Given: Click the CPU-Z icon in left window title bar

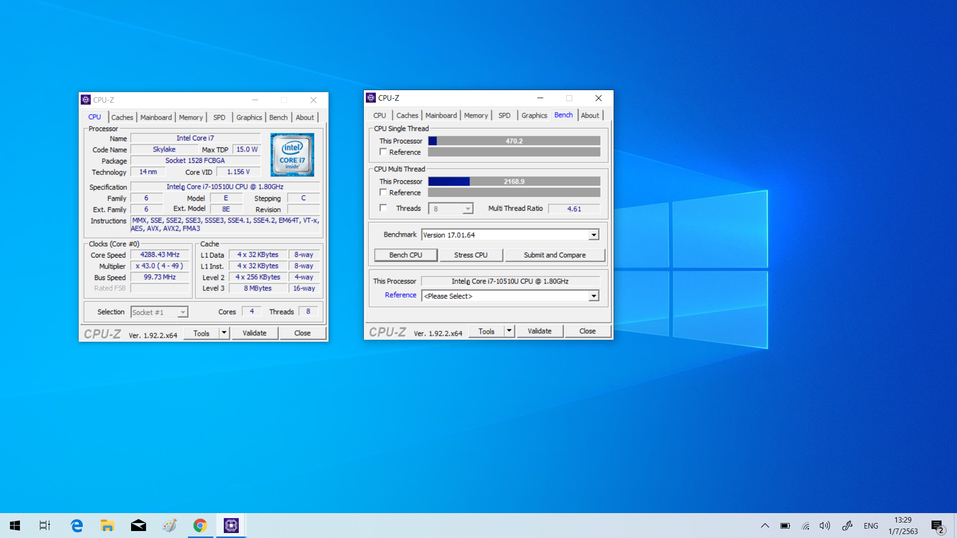Looking at the screenshot, I should (x=86, y=100).
